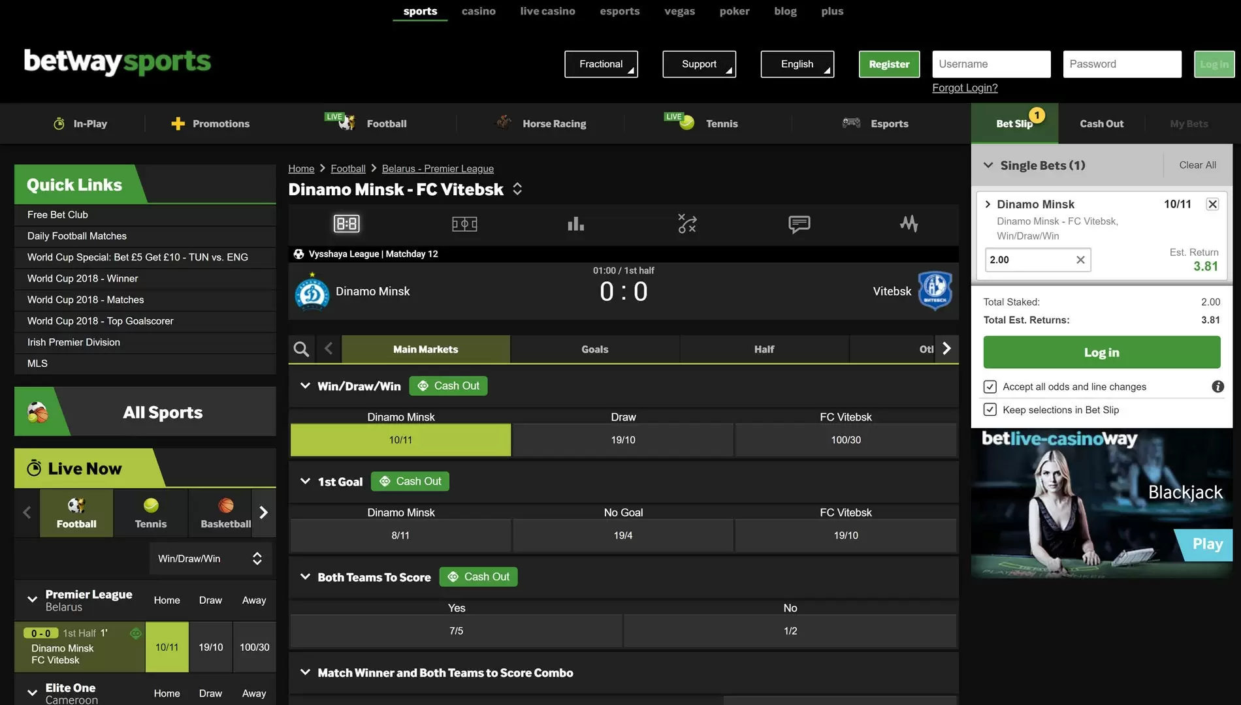Click cash out icon on live match row
Screen dimensions: 1241x705
tap(135, 633)
